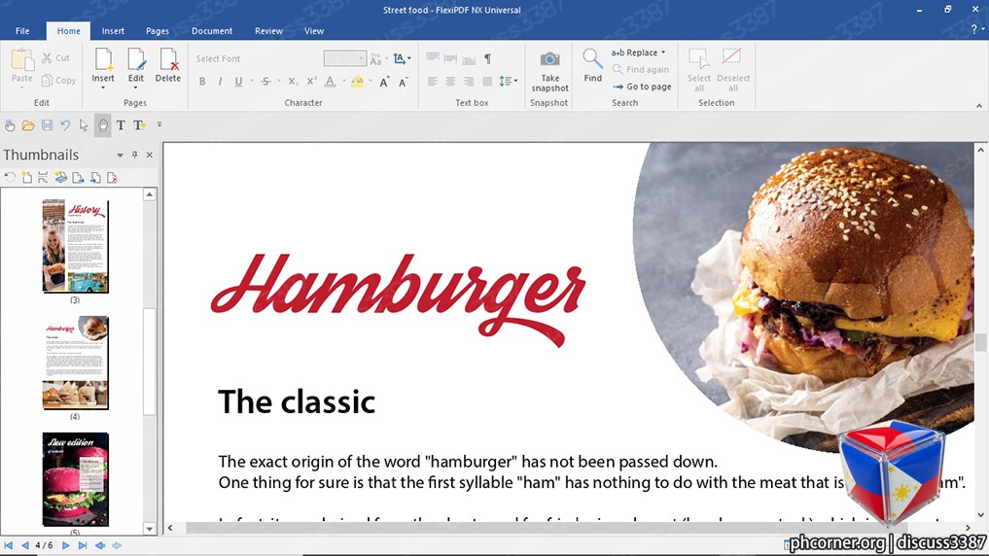Go to the next page arrow
This screenshot has width=989, height=556.
(x=65, y=545)
